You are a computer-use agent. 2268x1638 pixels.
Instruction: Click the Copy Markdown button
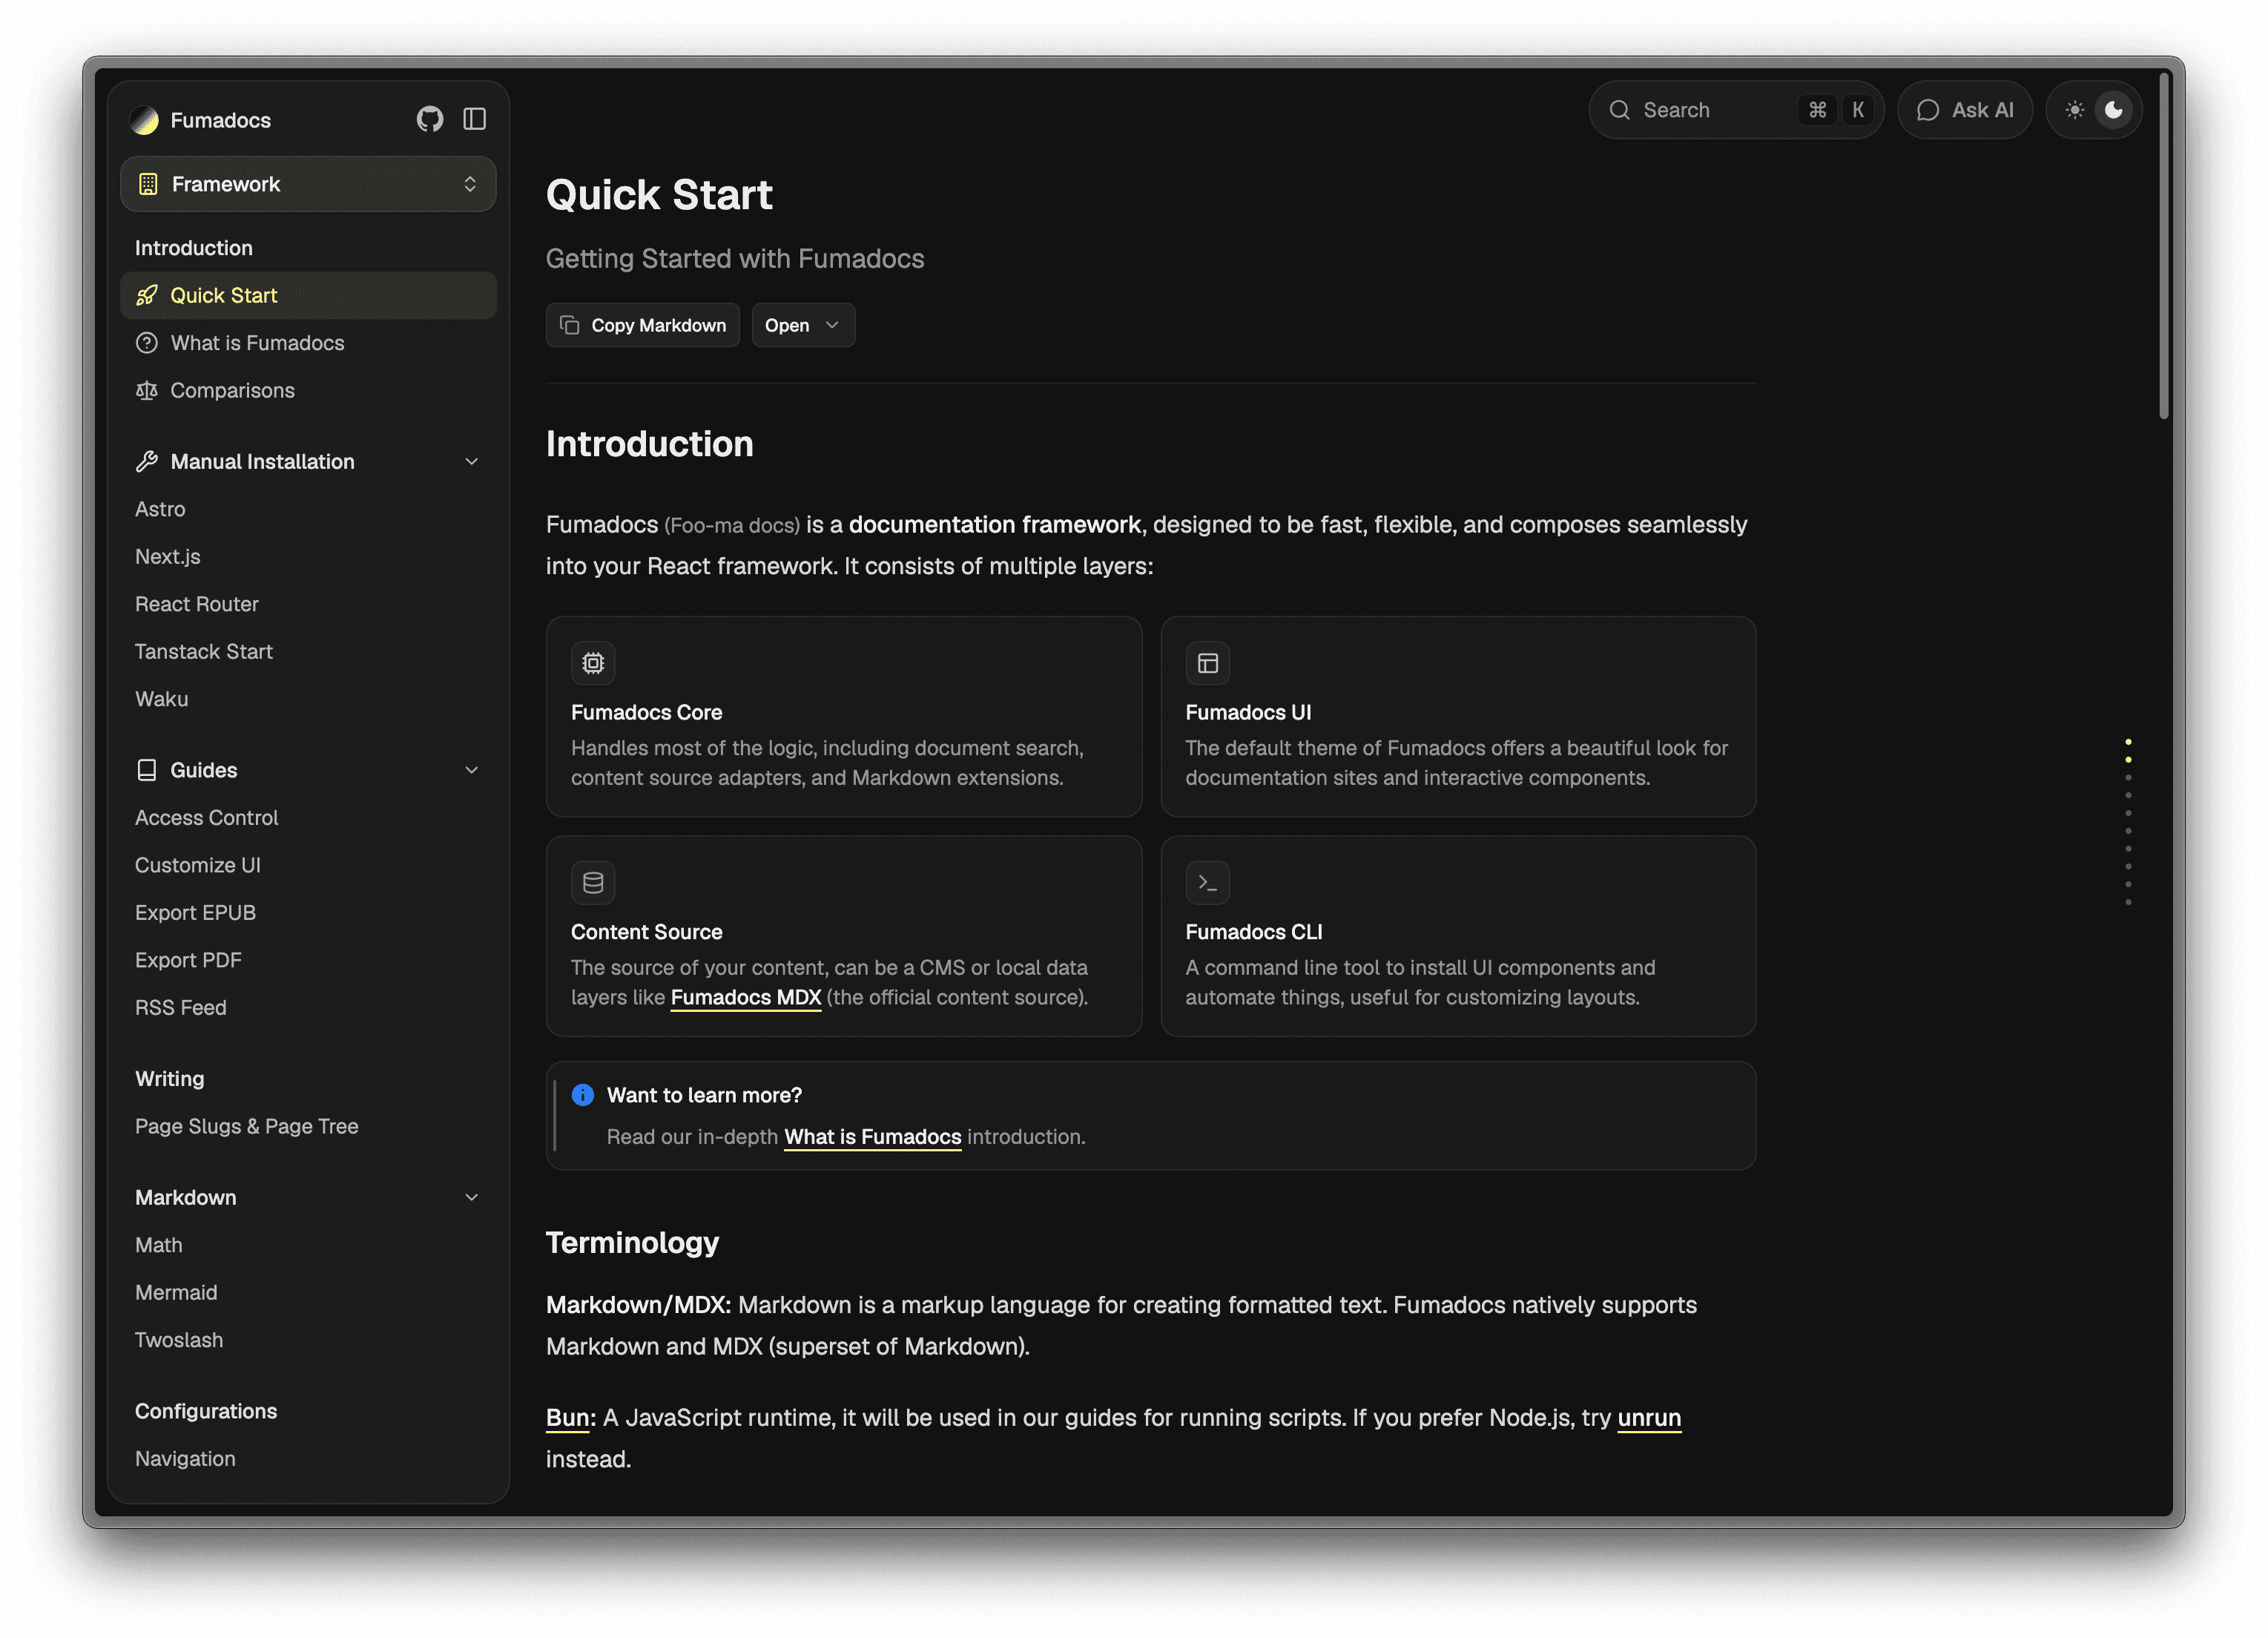point(643,325)
